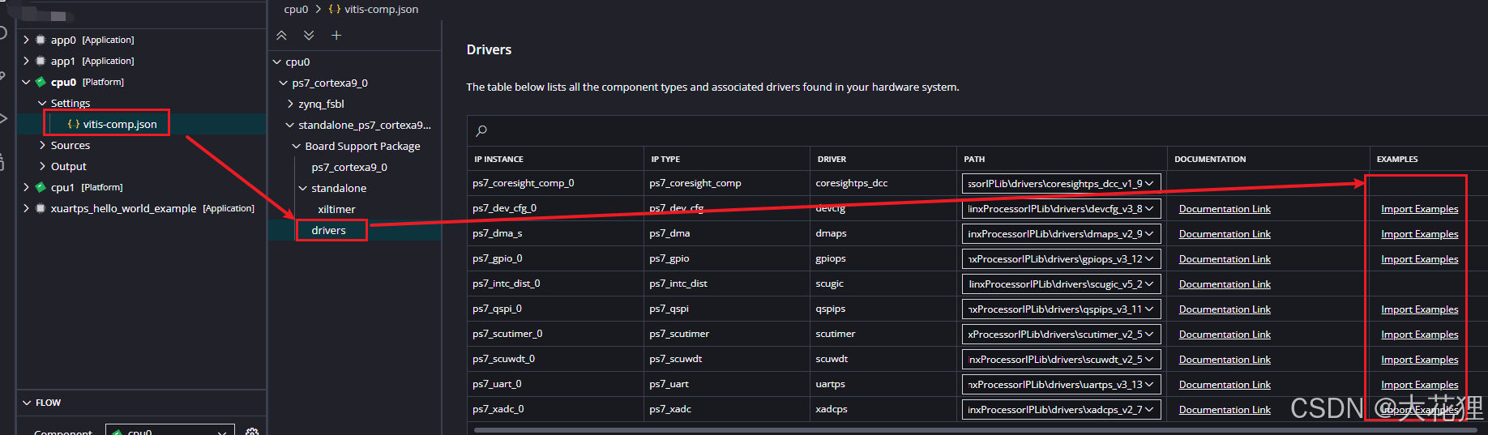
Task: Select ps7_cortexa9_0 under Board Support Package
Action: pyautogui.click(x=349, y=167)
